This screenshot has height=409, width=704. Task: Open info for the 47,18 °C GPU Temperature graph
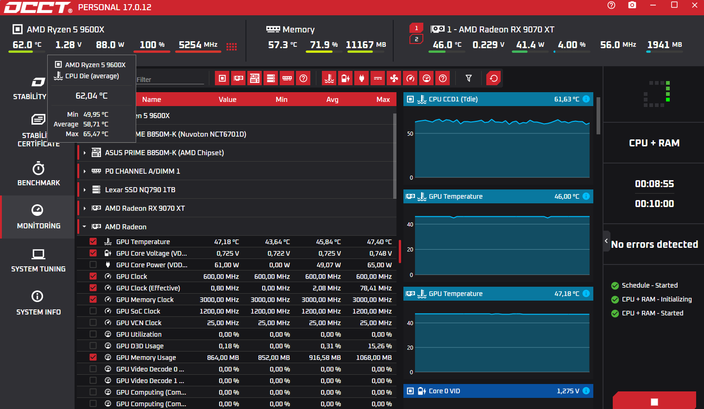(x=586, y=294)
